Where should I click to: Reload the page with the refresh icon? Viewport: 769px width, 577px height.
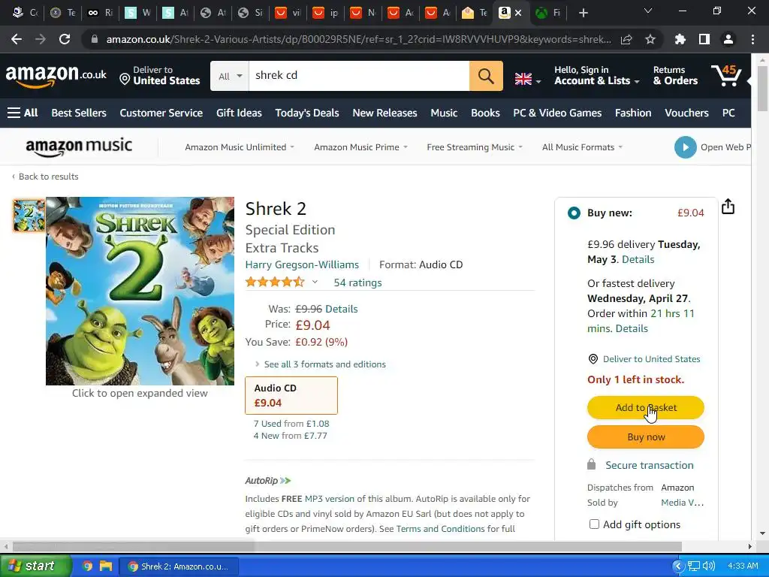[65, 39]
